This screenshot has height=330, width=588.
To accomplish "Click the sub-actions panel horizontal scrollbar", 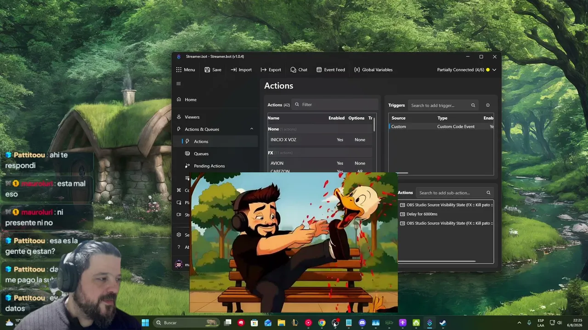I will [x=436, y=262].
